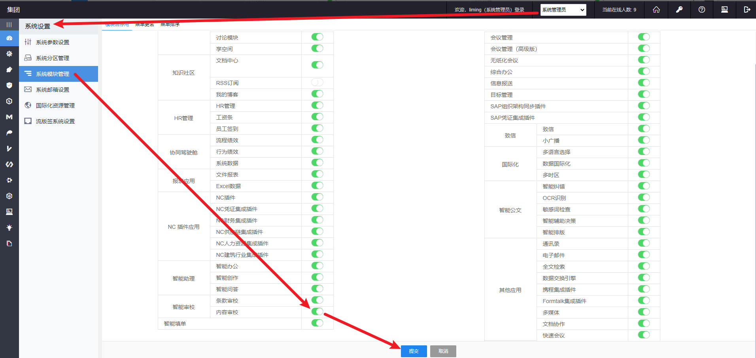Click the monitor icon beside 流版签系统设置
The width and height of the screenshot is (756, 358).
click(28, 121)
